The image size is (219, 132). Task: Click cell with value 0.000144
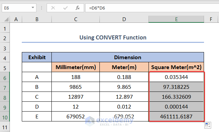coord(176,106)
